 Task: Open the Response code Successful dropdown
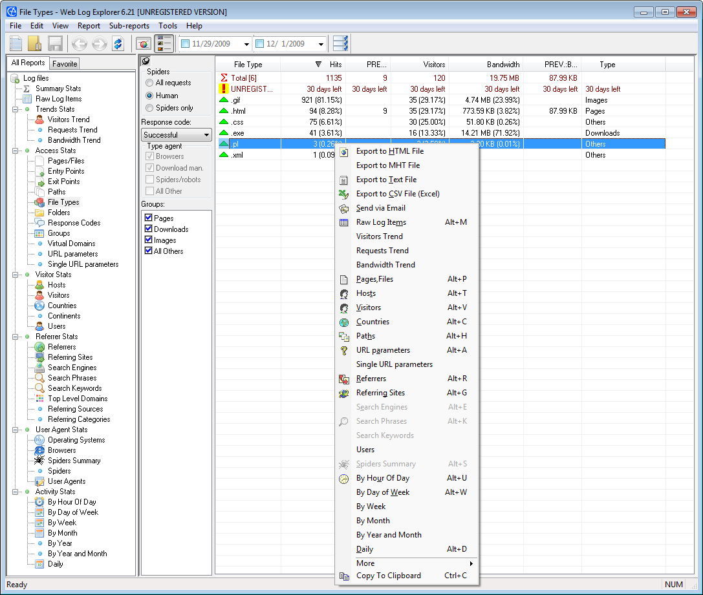click(x=177, y=135)
